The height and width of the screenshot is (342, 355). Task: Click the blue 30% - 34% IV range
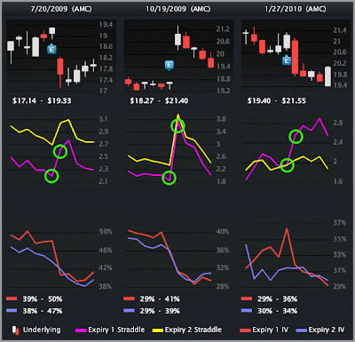tap(277, 311)
